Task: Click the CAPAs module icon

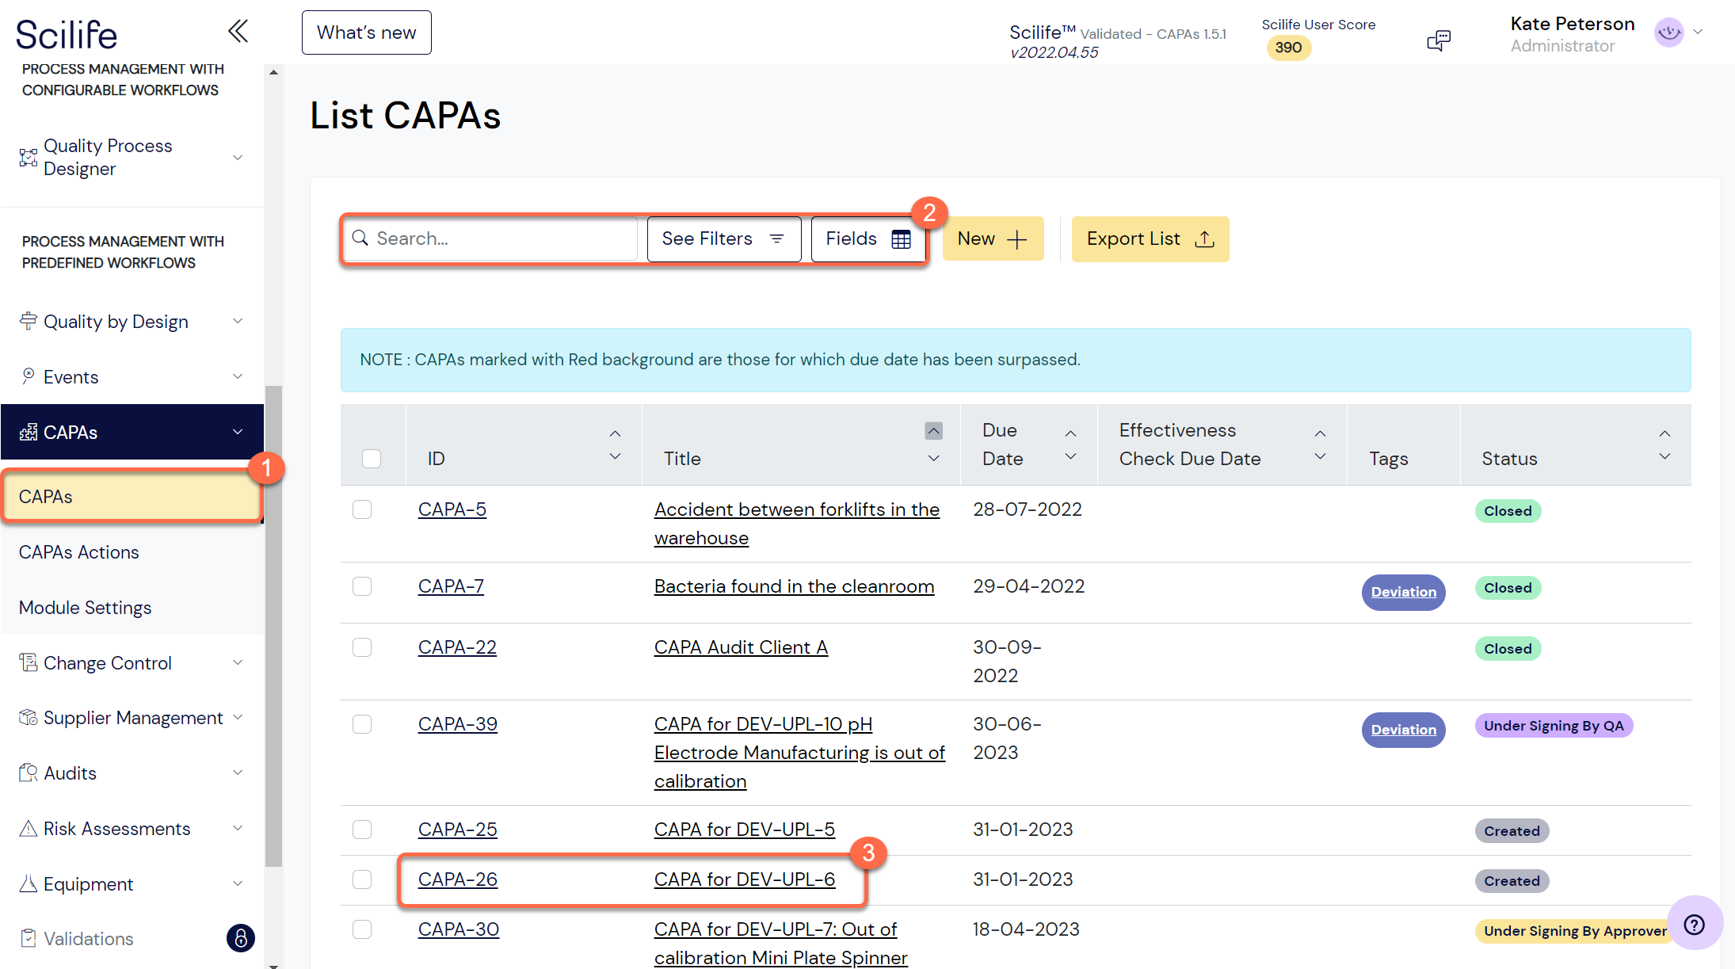Action: point(29,432)
